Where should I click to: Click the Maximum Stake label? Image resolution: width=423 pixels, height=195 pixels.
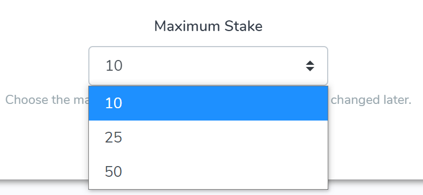click(x=208, y=26)
